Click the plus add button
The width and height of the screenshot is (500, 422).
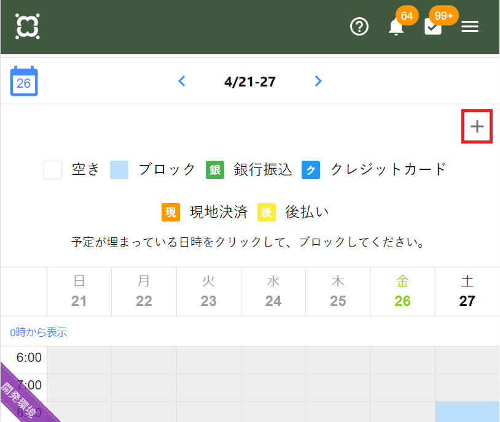pyautogui.click(x=477, y=127)
